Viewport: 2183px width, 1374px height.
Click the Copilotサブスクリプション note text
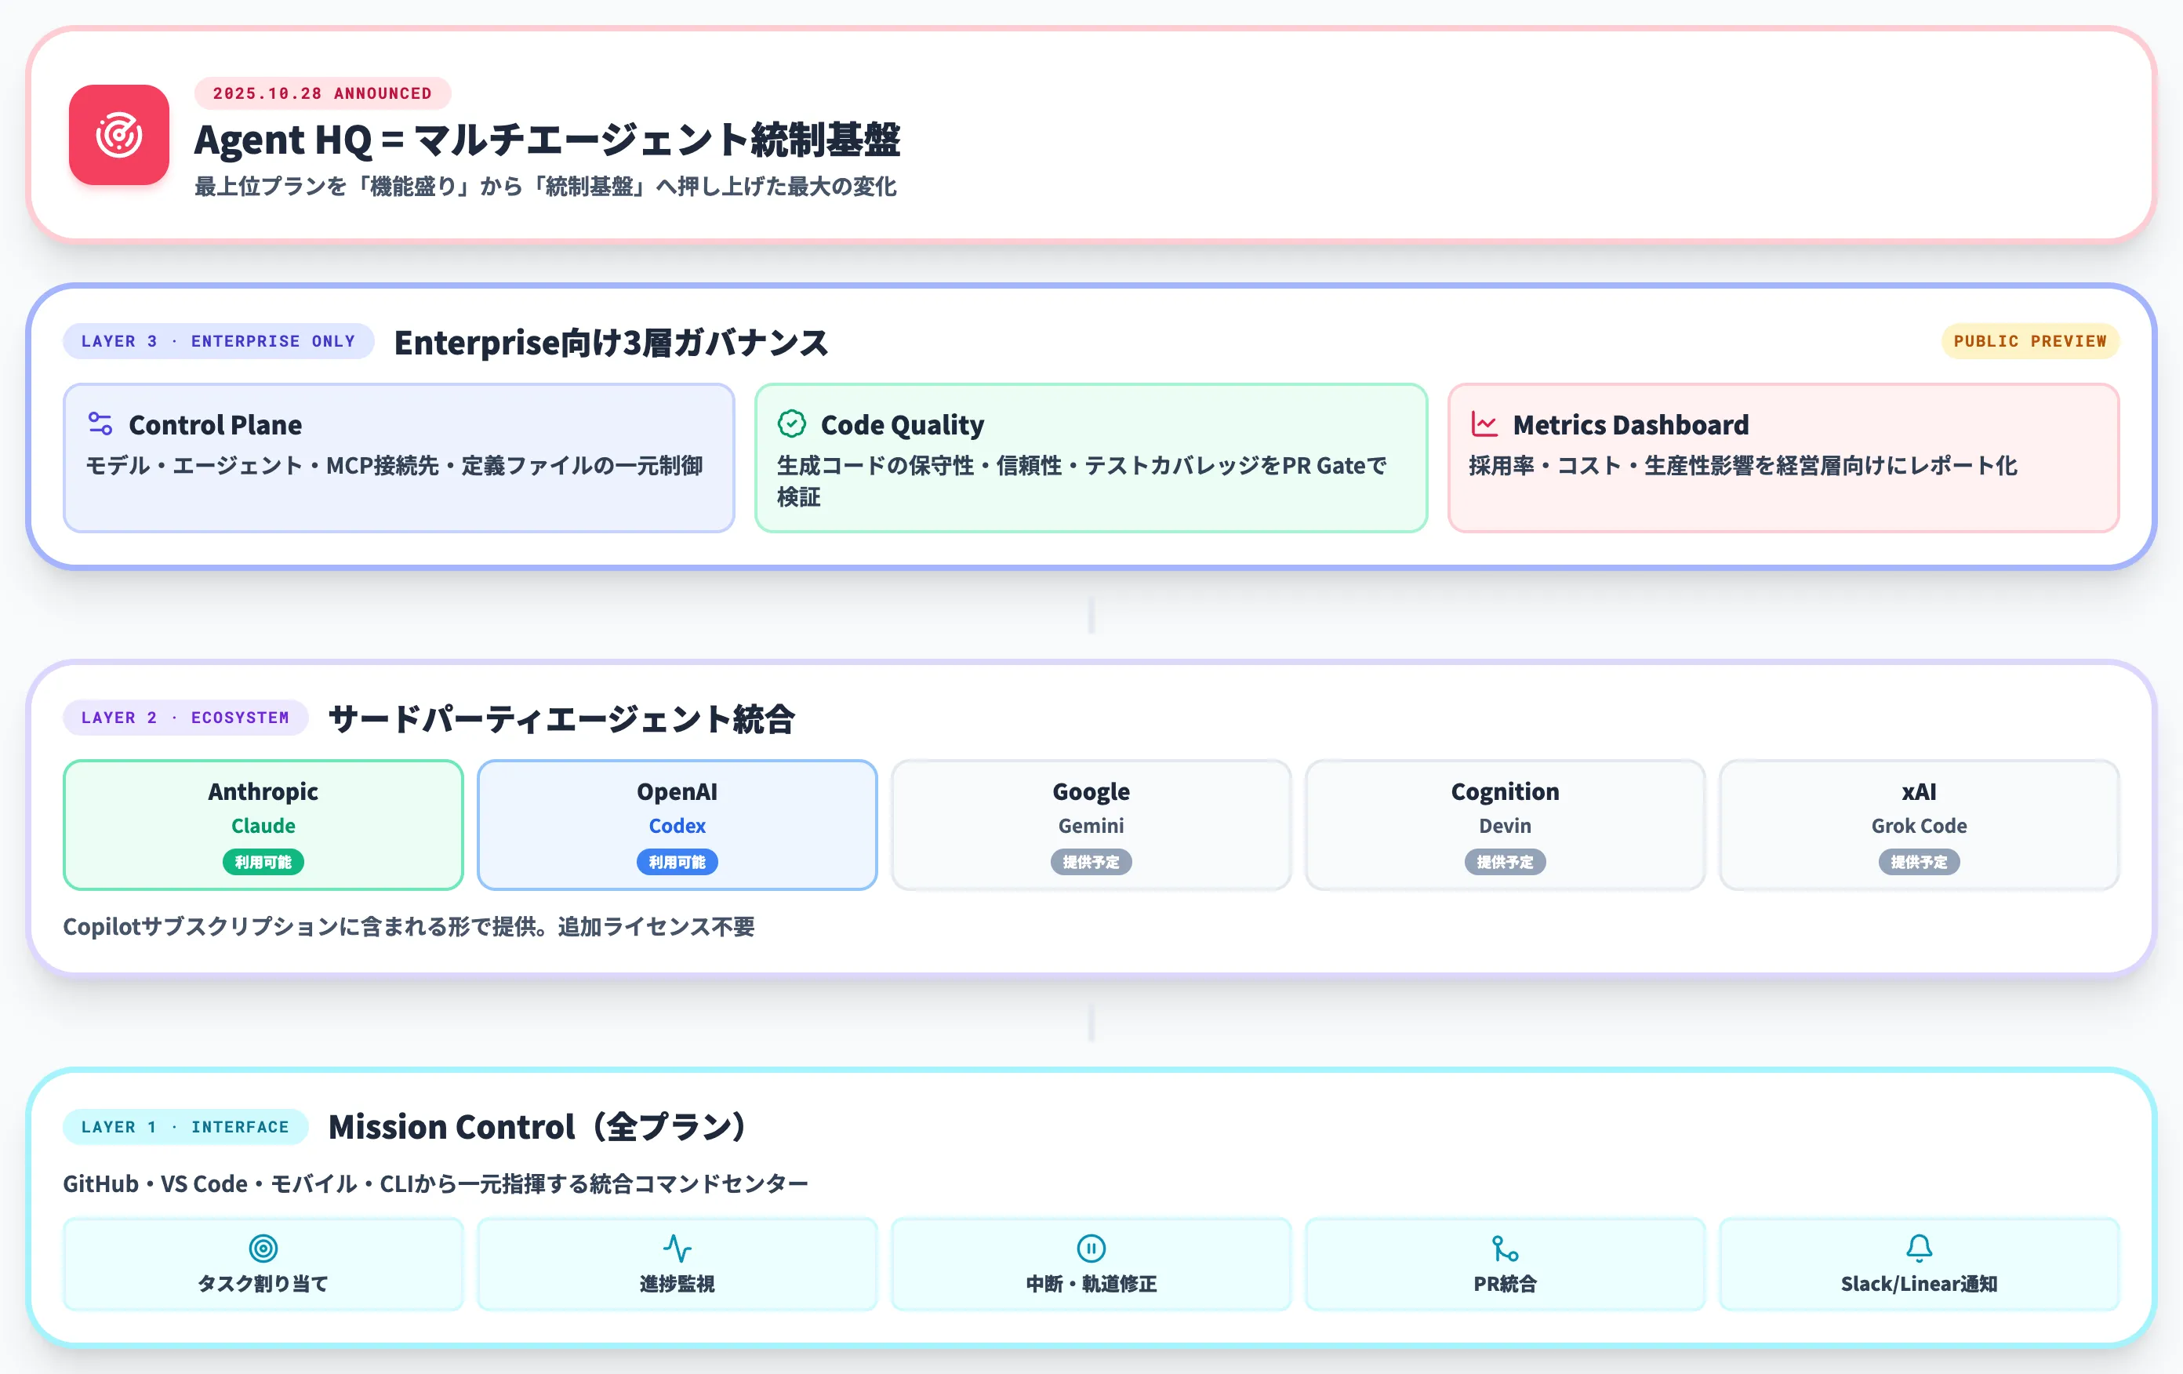[409, 926]
